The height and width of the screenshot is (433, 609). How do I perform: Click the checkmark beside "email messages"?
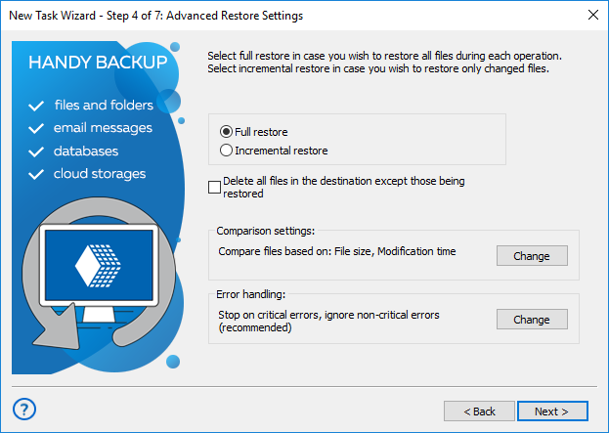click(37, 128)
